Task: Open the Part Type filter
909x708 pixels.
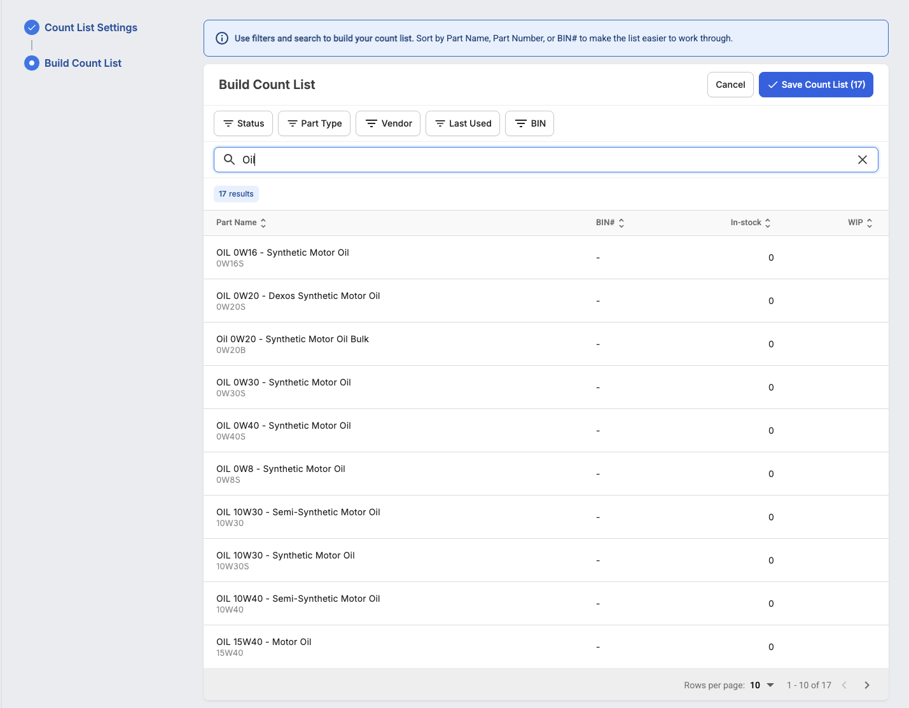Action: [x=314, y=123]
